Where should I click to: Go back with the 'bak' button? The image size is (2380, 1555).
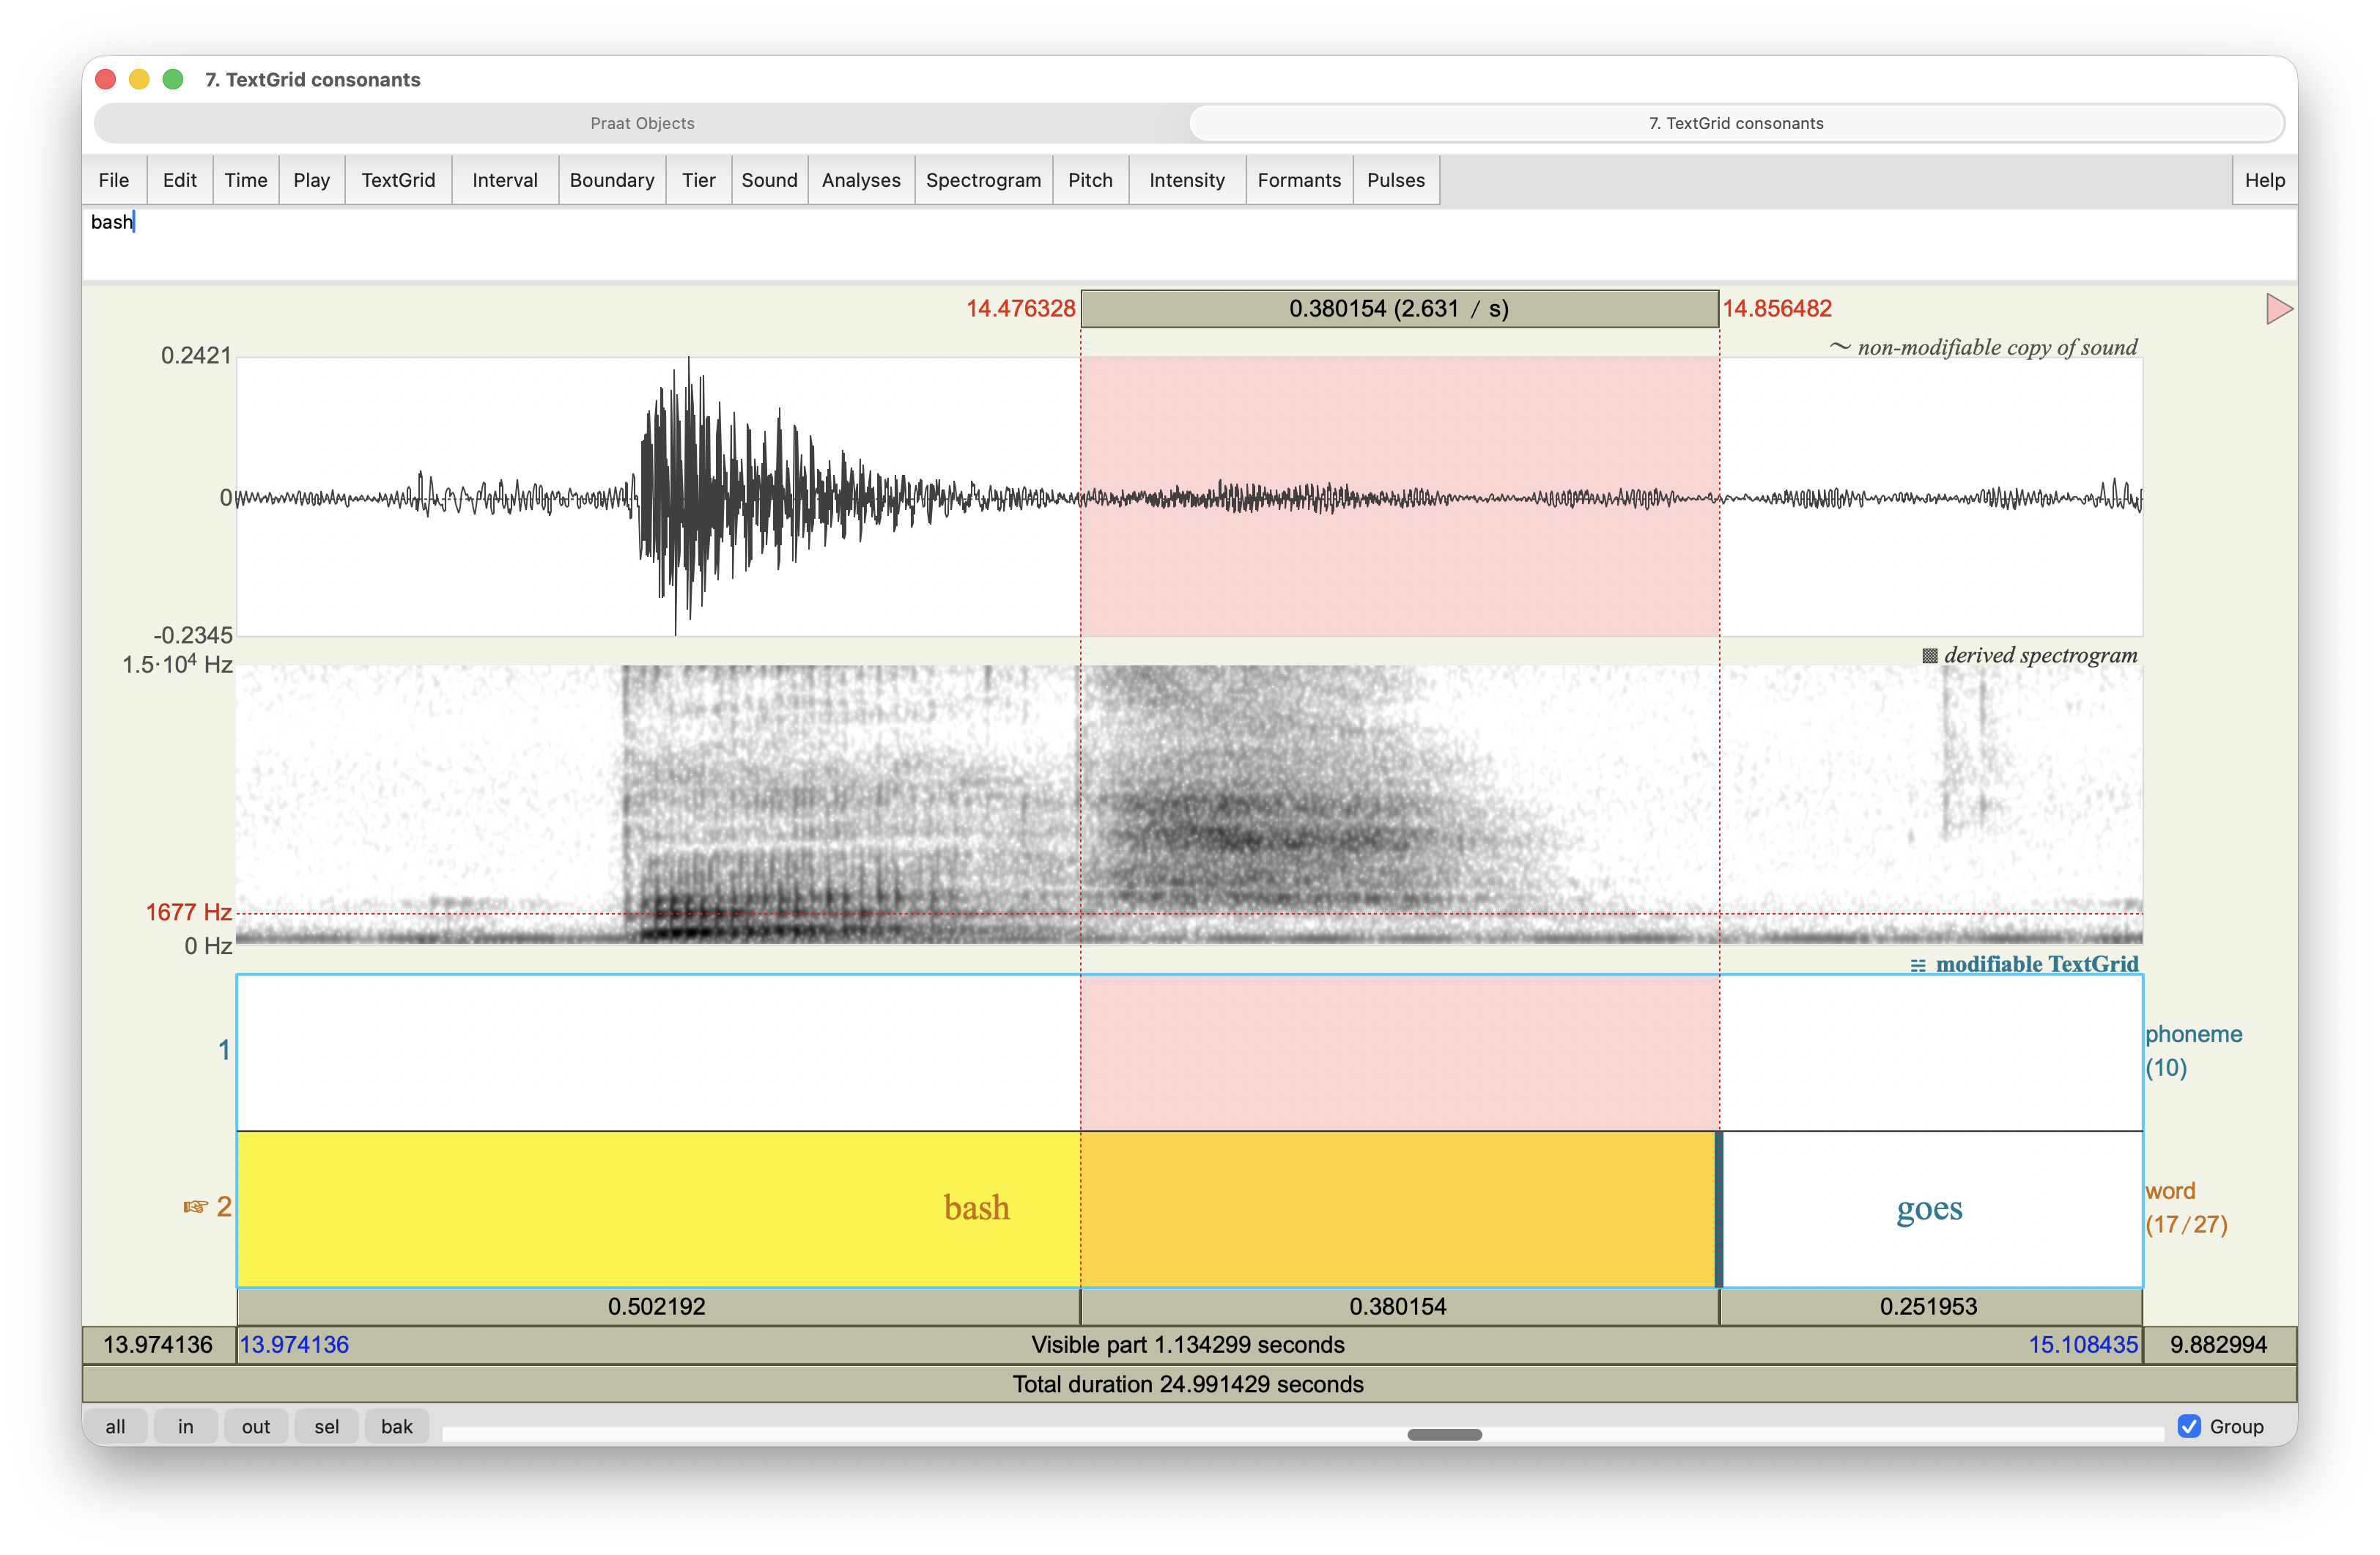tap(397, 1426)
